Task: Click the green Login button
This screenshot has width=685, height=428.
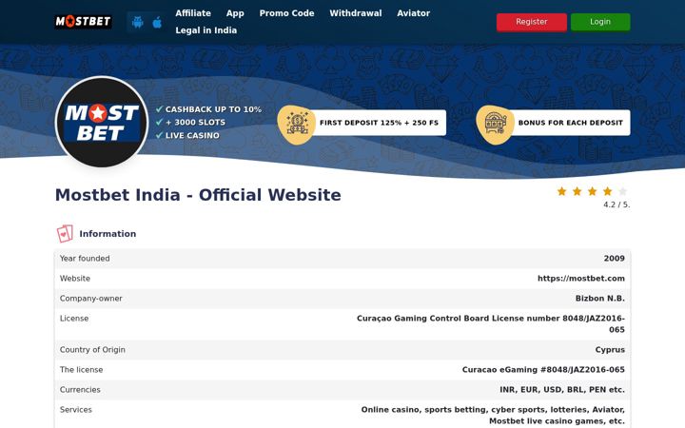Action: tap(600, 22)
